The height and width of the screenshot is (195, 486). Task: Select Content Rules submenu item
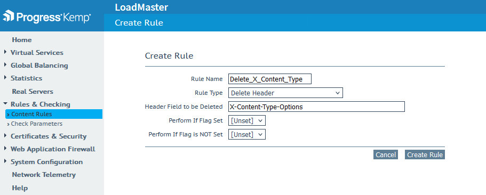click(x=54, y=114)
